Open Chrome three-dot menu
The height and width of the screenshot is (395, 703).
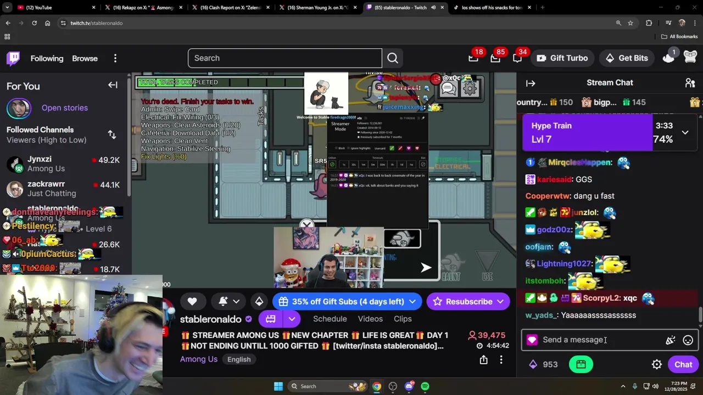(x=694, y=23)
